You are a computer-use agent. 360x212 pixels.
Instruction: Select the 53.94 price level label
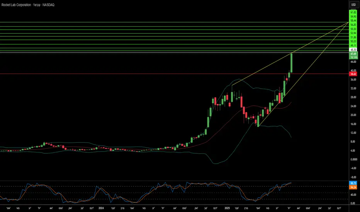353,33
